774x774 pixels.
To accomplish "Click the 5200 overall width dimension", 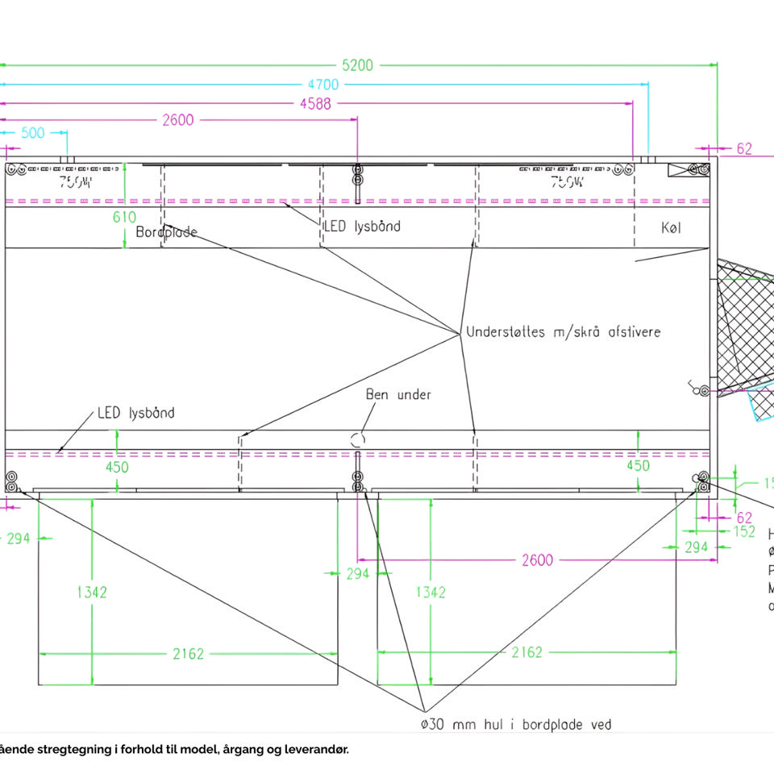I will click(x=358, y=65).
